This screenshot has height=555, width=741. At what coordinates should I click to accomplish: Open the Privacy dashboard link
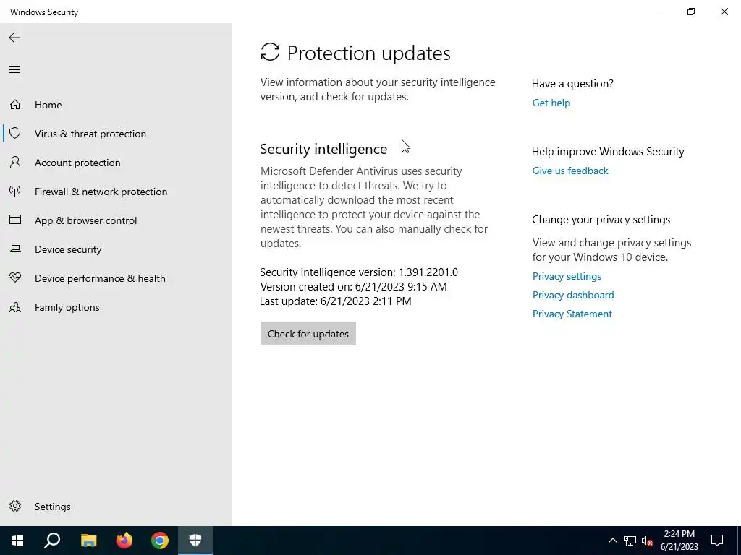point(573,295)
